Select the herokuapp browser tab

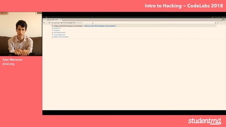(53, 20)
